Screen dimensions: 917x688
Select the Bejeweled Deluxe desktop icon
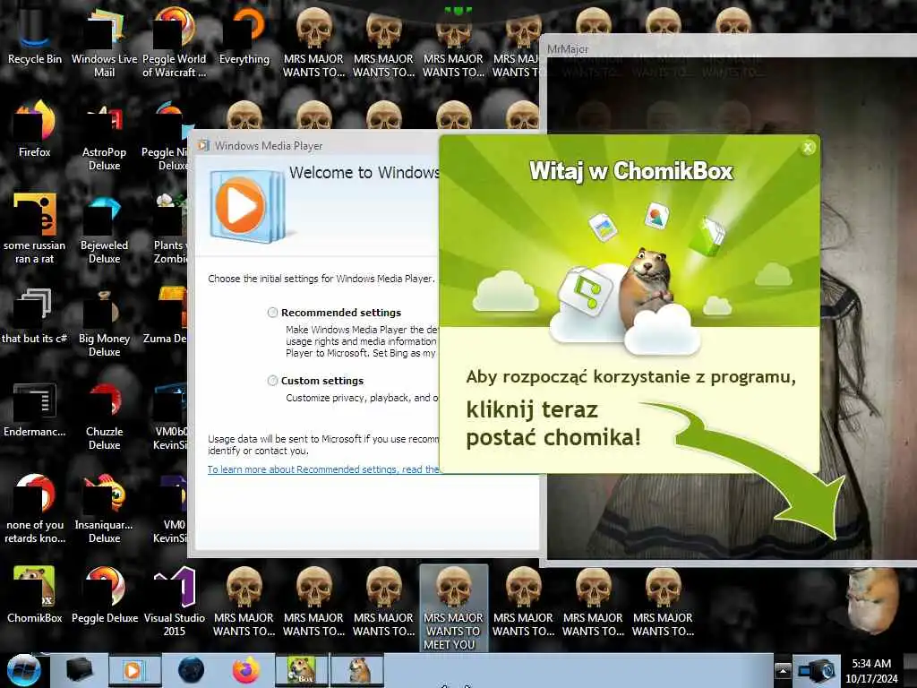104,228
